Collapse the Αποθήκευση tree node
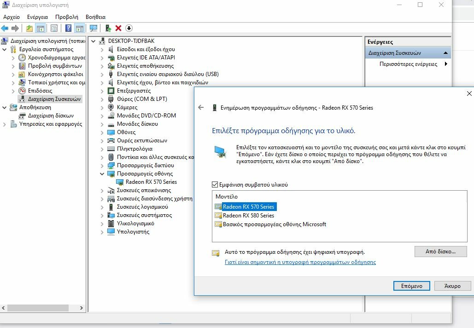The image size is (474, 328). click(5, 107)
